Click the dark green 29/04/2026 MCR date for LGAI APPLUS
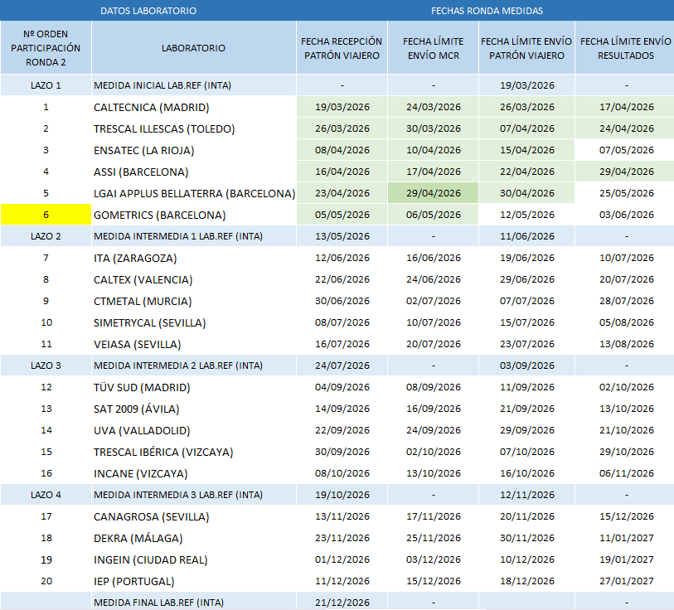Screen dimensions: 674x610 (x=434, y=193)
